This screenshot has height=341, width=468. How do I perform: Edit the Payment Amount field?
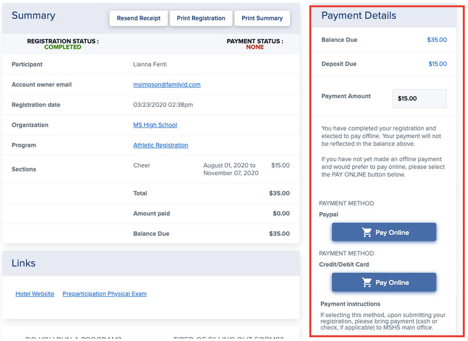pyautogui.click(x=419, y=98)
